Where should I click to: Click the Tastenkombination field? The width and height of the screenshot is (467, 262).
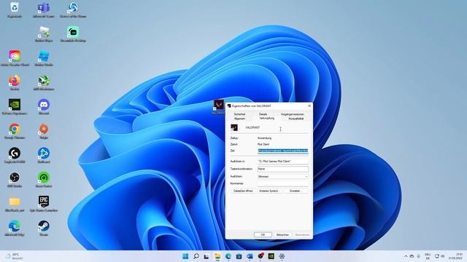coord(283,169)
